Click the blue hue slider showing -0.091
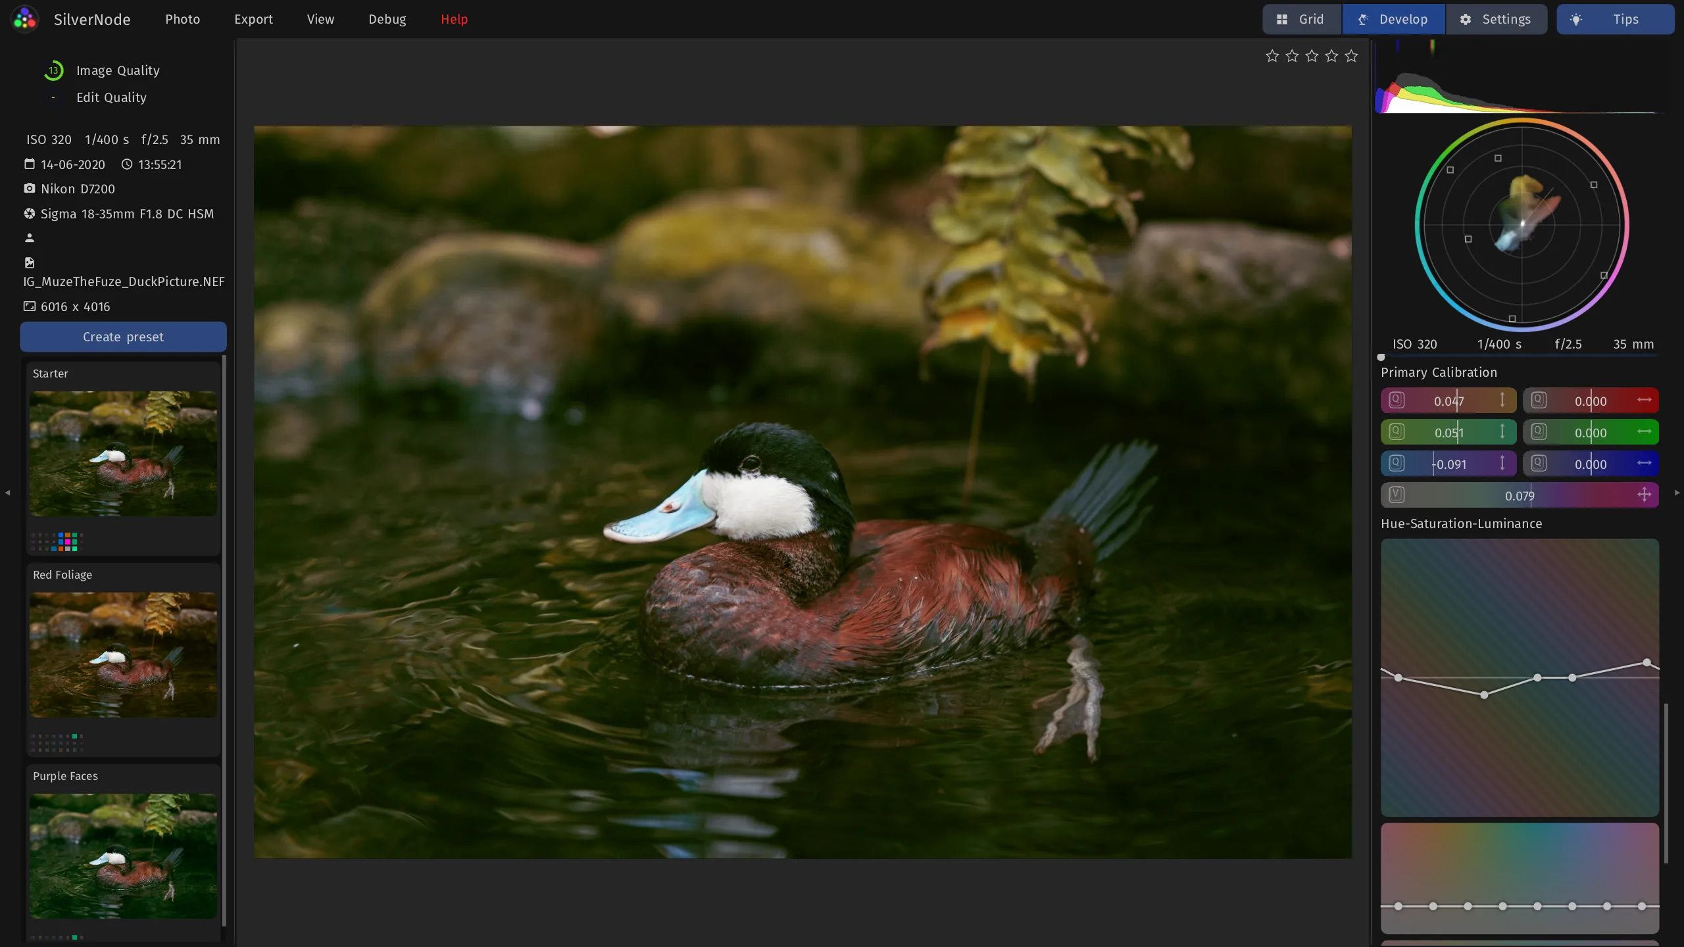The image size is (1684, 947). point(1449,464)
